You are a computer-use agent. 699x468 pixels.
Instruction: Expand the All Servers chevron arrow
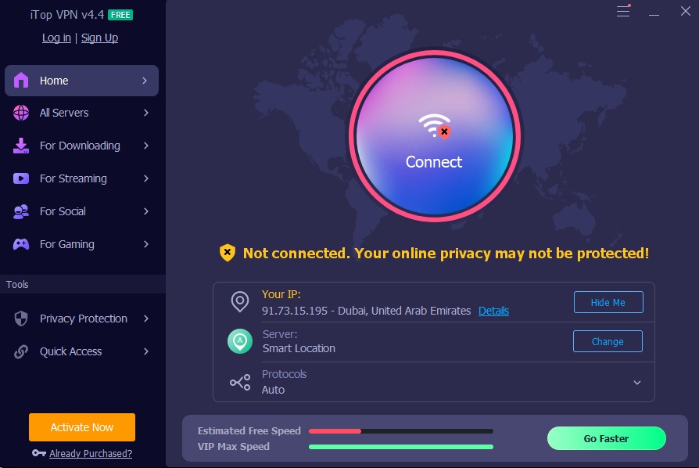[x=145, y=113]
